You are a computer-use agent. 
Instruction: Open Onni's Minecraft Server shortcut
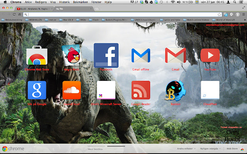(106, 90)
